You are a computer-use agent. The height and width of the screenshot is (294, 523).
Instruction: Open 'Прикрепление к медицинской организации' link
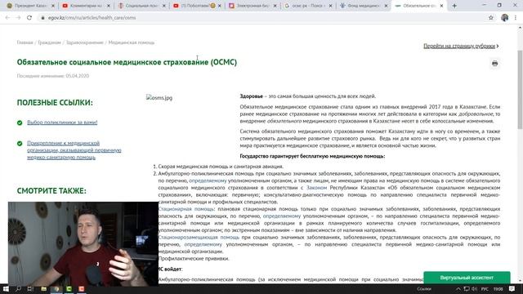[74, 150]
